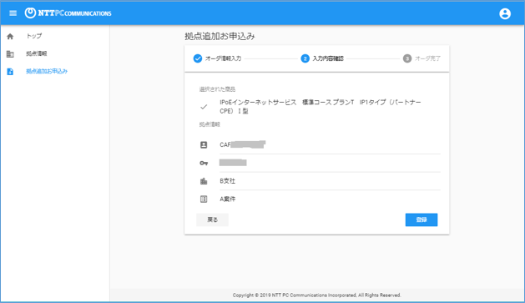Open the hamburger navigation menu
Screen dimensions: 525x303
[x=13, y=13]
